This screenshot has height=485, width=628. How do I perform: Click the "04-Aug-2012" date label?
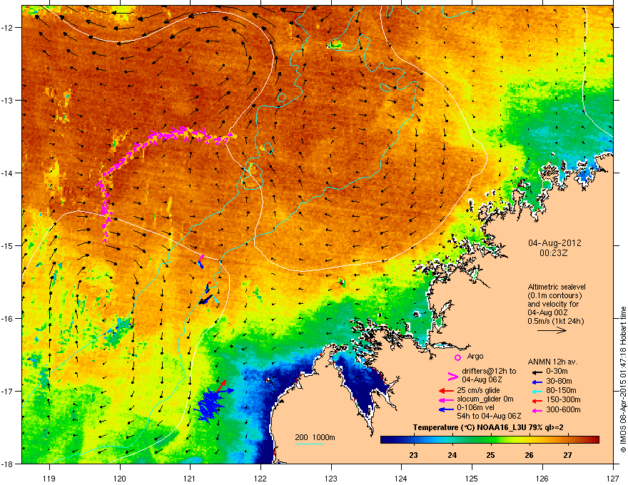(x=554, y=243)
